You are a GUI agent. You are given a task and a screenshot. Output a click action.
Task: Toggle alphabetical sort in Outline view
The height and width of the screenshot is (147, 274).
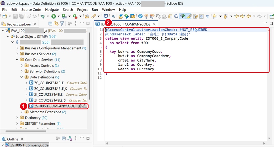click(x=70, y=138)
